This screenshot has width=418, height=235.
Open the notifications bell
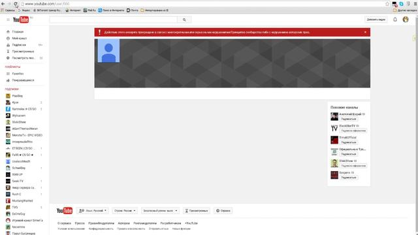click(x=395, y=20)
